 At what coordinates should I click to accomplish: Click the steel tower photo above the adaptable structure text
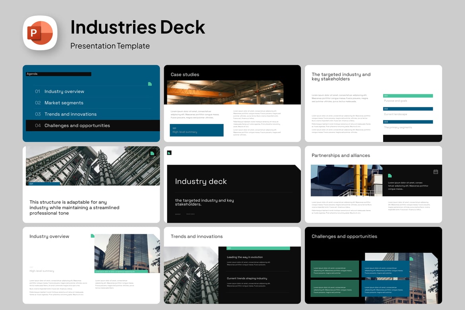(x=93, y=166)
